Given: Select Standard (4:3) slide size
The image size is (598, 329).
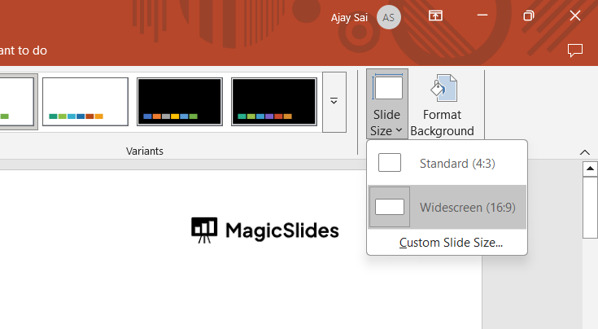Looking at the screenshot, I should point(457,164).
